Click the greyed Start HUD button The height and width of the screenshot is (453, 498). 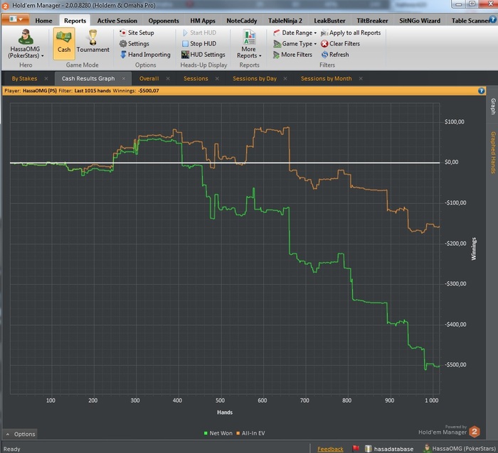click(199, 33)
